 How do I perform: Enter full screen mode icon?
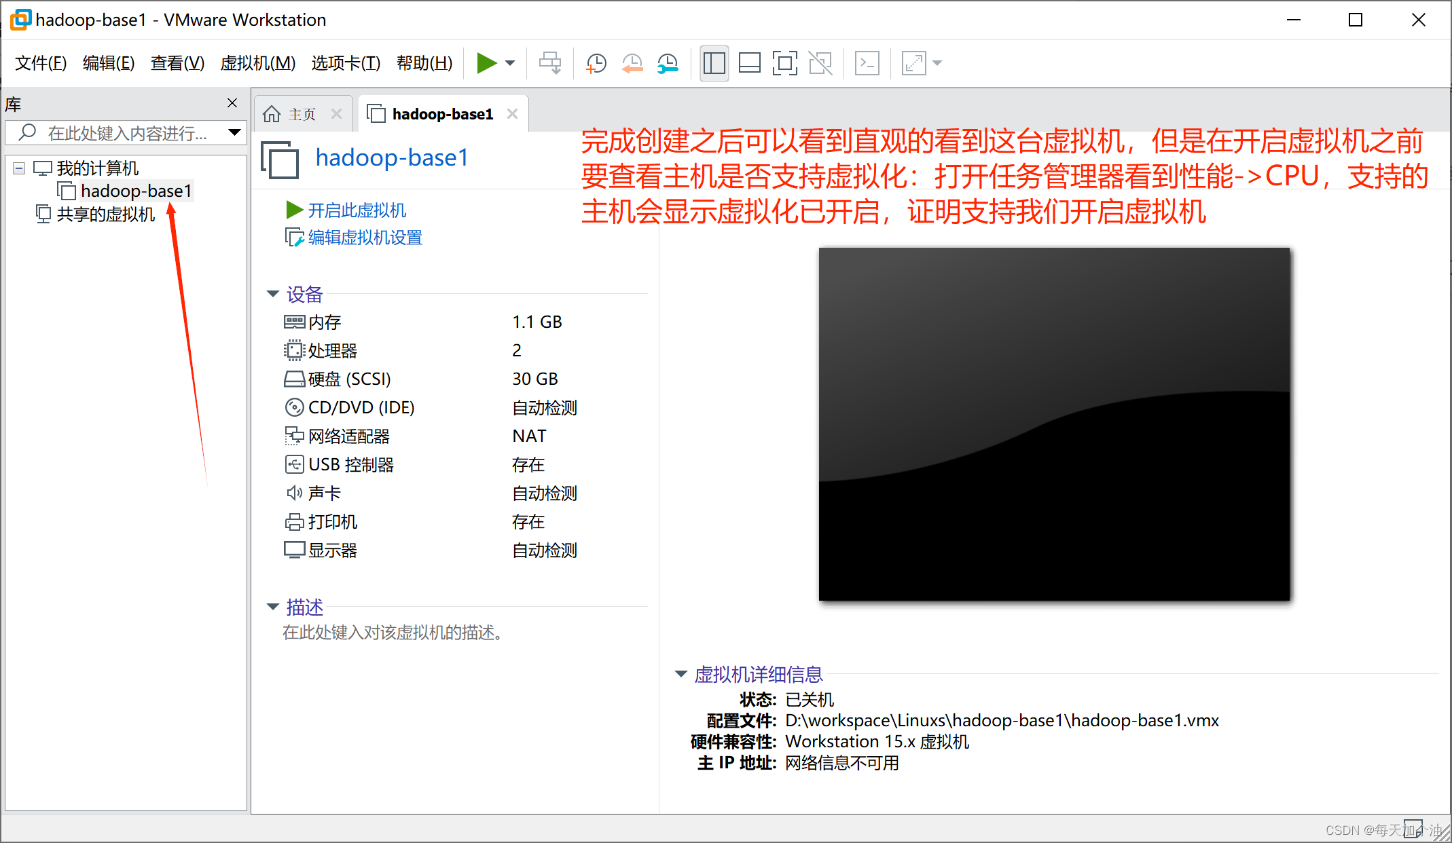(784, 62)
